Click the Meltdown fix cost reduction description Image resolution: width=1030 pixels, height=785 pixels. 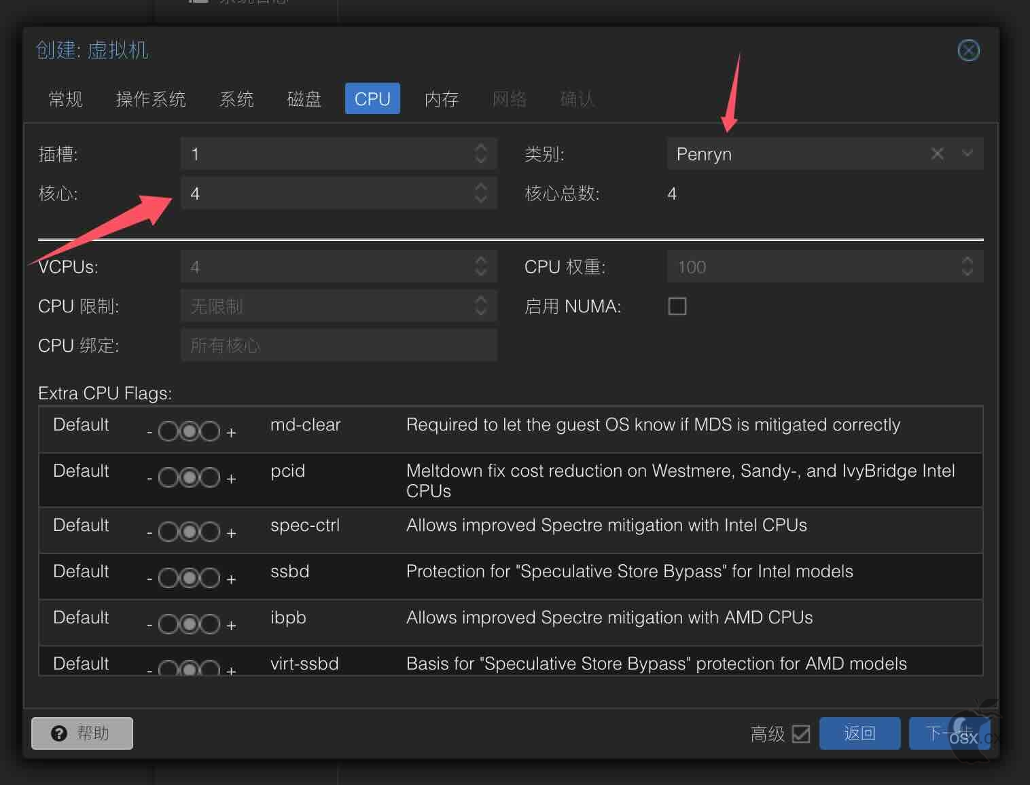pos(680,481)
